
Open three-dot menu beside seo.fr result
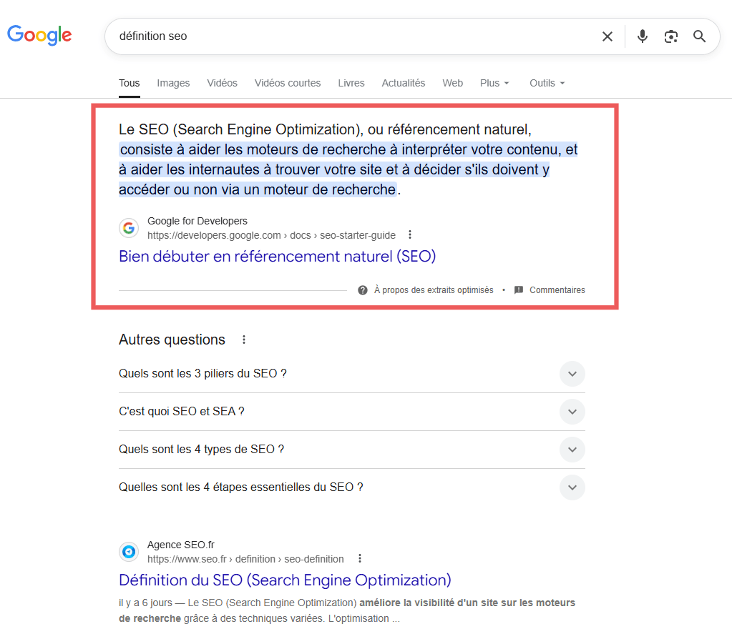(x=359, y=559)
